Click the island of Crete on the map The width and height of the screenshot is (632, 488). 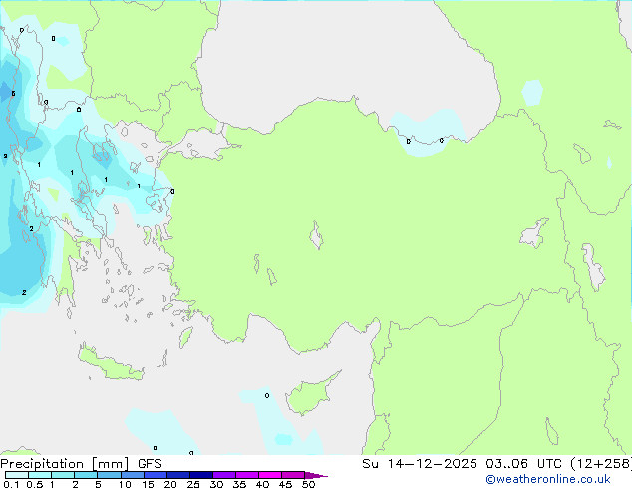(x=111, y=364)
